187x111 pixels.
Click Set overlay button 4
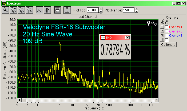click(162, 40)
